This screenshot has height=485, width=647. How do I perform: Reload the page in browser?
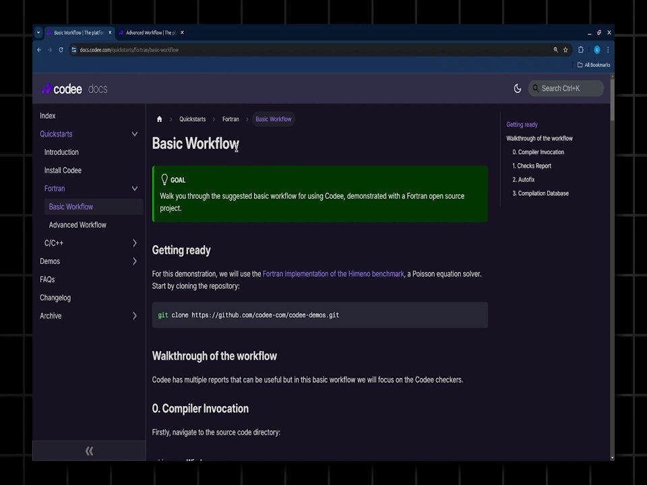point(61,50)
